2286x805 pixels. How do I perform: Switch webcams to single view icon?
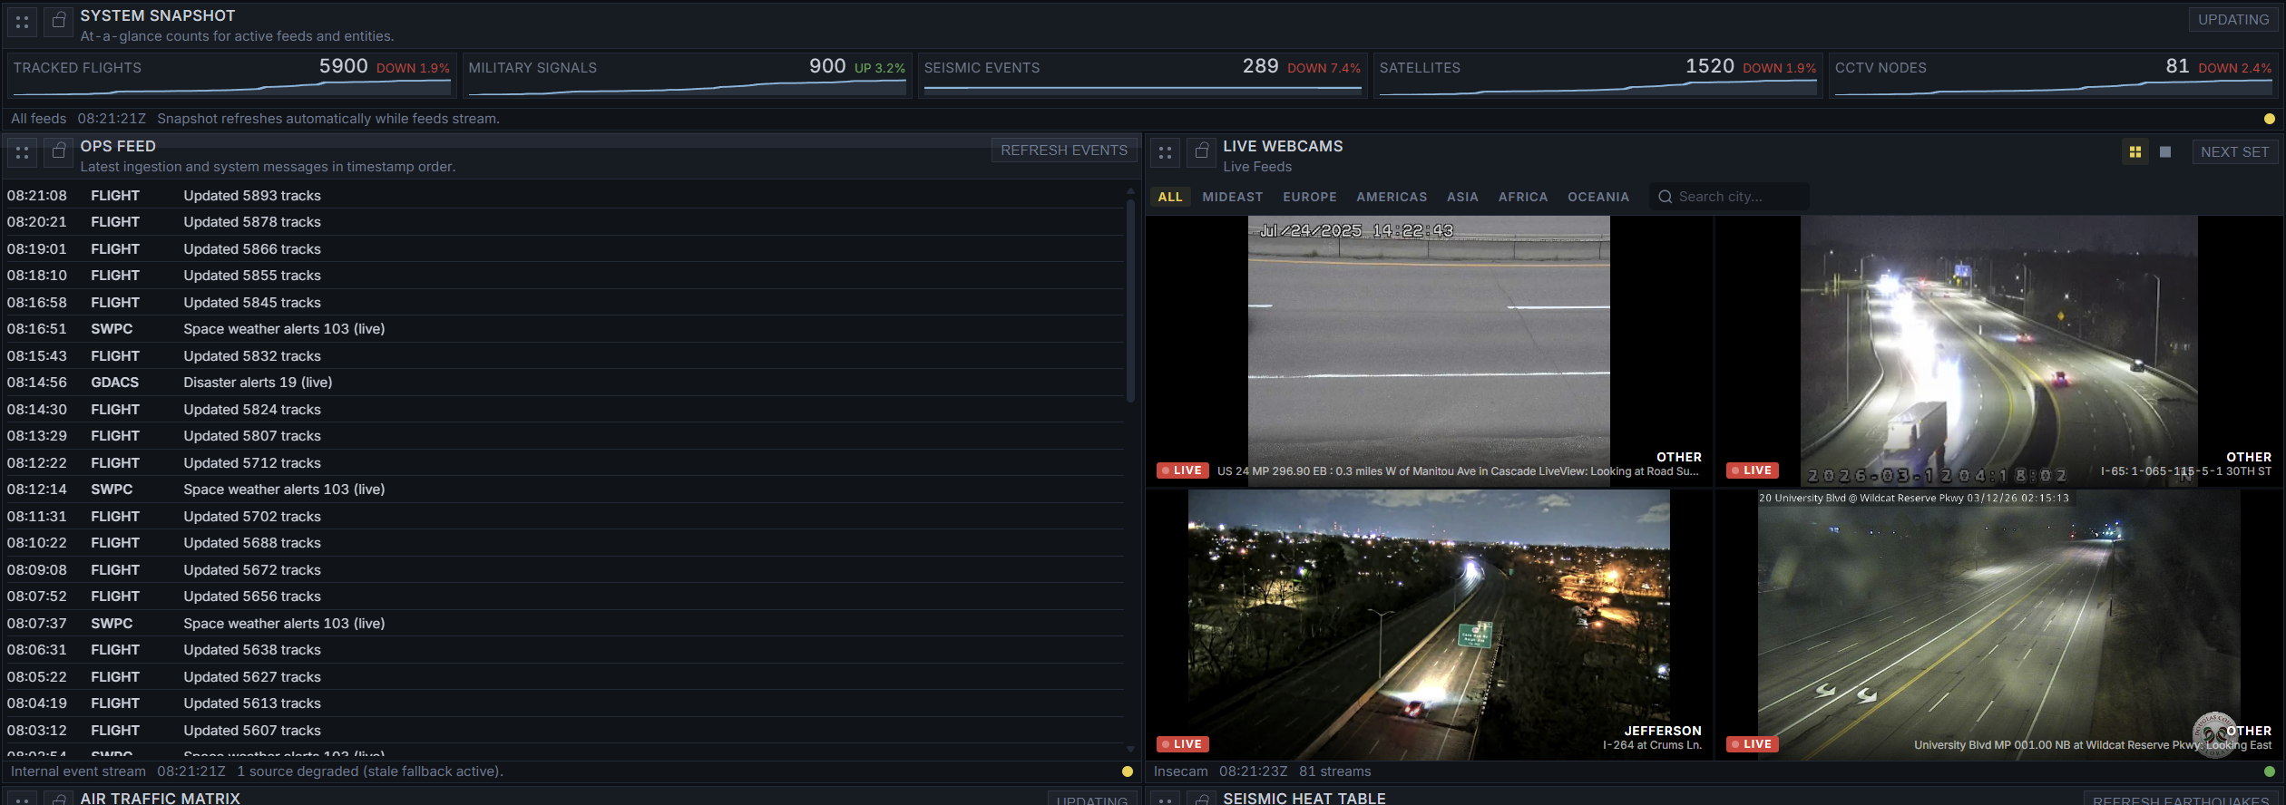point(2165,152)
